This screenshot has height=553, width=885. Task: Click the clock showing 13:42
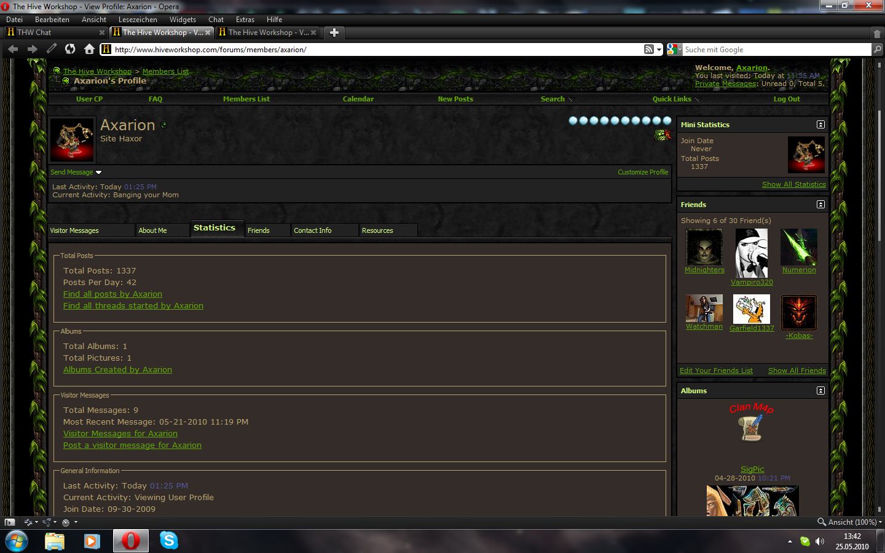click(x=852, y=536)
